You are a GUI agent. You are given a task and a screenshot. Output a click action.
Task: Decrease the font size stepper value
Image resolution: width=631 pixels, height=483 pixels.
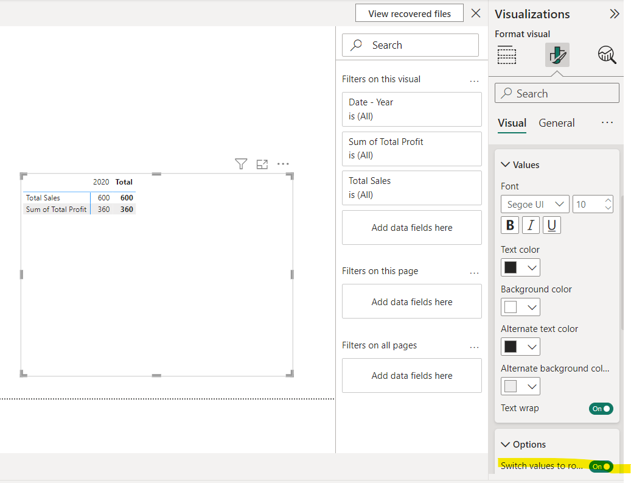coord(608,208)
